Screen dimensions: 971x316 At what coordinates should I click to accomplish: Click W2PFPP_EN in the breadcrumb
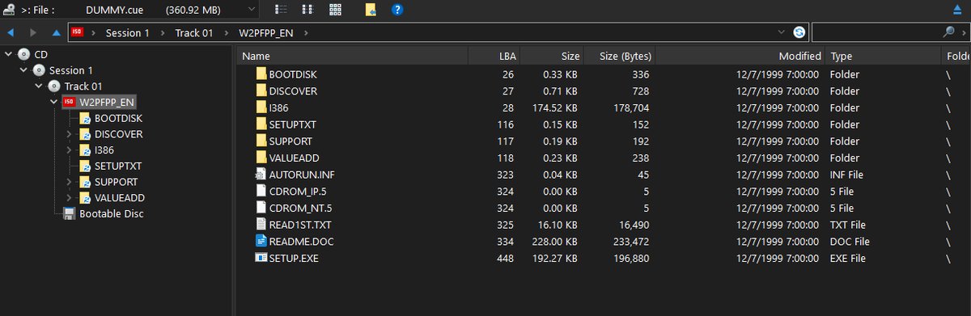(x=266, y=32)
